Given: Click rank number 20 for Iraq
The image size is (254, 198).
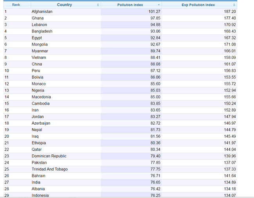Looking at the screenshot, I should point(7,136).
